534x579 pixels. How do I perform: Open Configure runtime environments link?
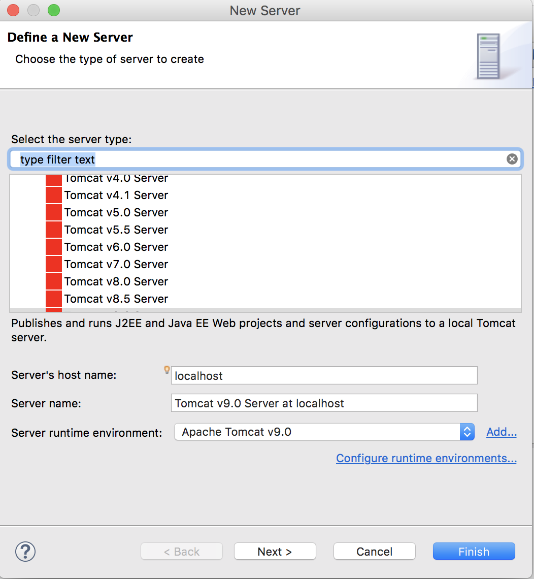tap(426, 458)
